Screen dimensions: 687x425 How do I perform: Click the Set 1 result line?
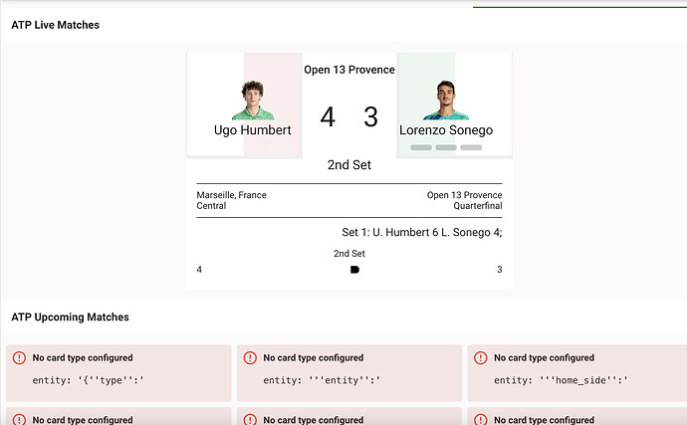pyautogui.click(x=421, y=232)
